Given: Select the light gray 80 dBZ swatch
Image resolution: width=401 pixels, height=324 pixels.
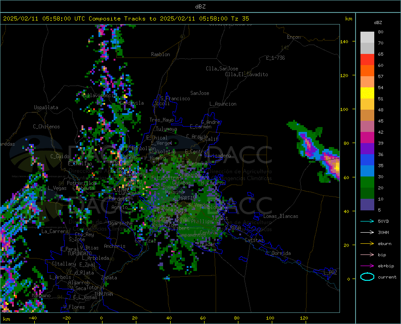Looking at the screenshot, I should 367,37.
